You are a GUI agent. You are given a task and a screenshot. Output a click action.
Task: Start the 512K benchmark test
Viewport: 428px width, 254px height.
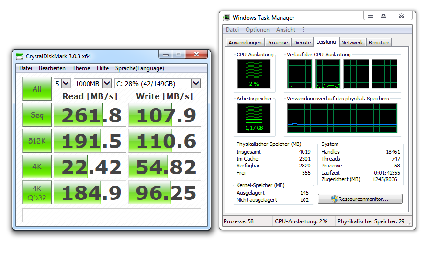point(37,141)
